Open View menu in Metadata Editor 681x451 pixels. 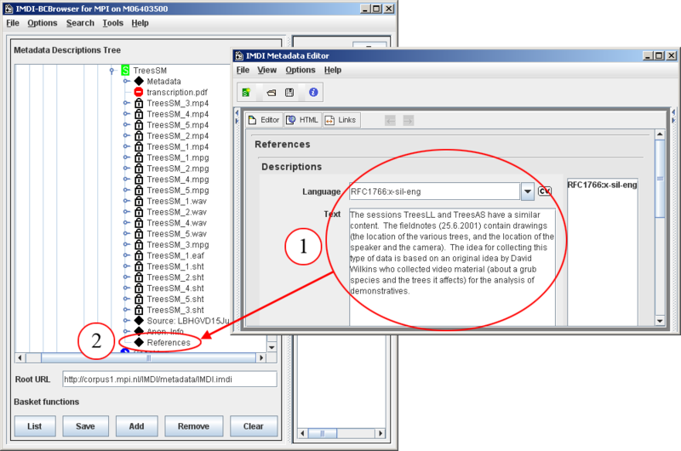[x=266, y=70]
